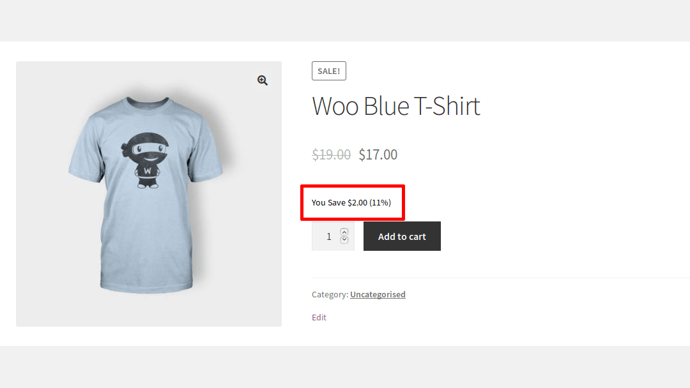This screenshot has width=690, height=388.
Task: Select the quantity input field
Action: tap(329, 236)
